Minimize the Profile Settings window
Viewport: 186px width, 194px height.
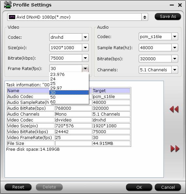click(x=172, y=5)
